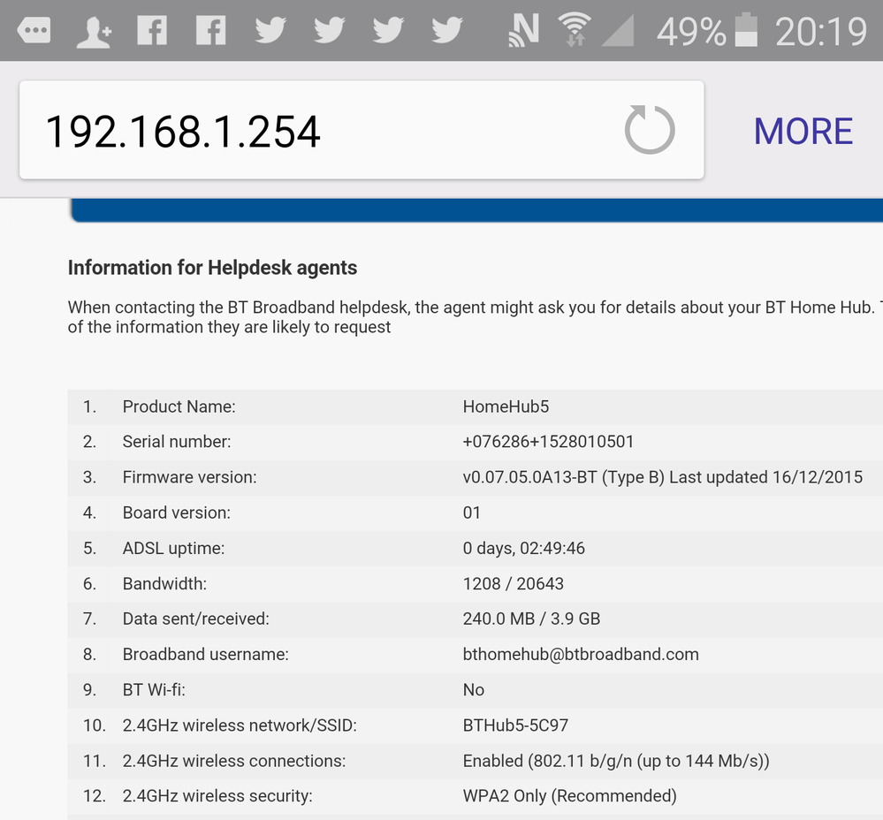Select the 'Information for Helpdesk agents' heading
This screenshot has width=883, height=820.
[x=212, y=268]
